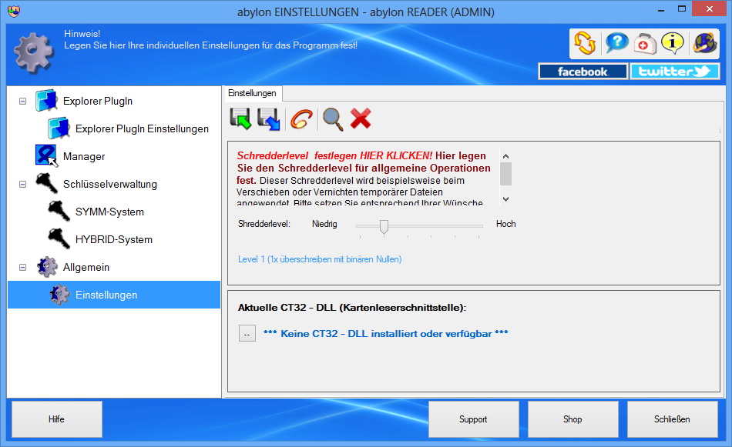The height and width of the screenshot is (447, 732).
Task: Open the facebook link button
Action: point(583,72)
